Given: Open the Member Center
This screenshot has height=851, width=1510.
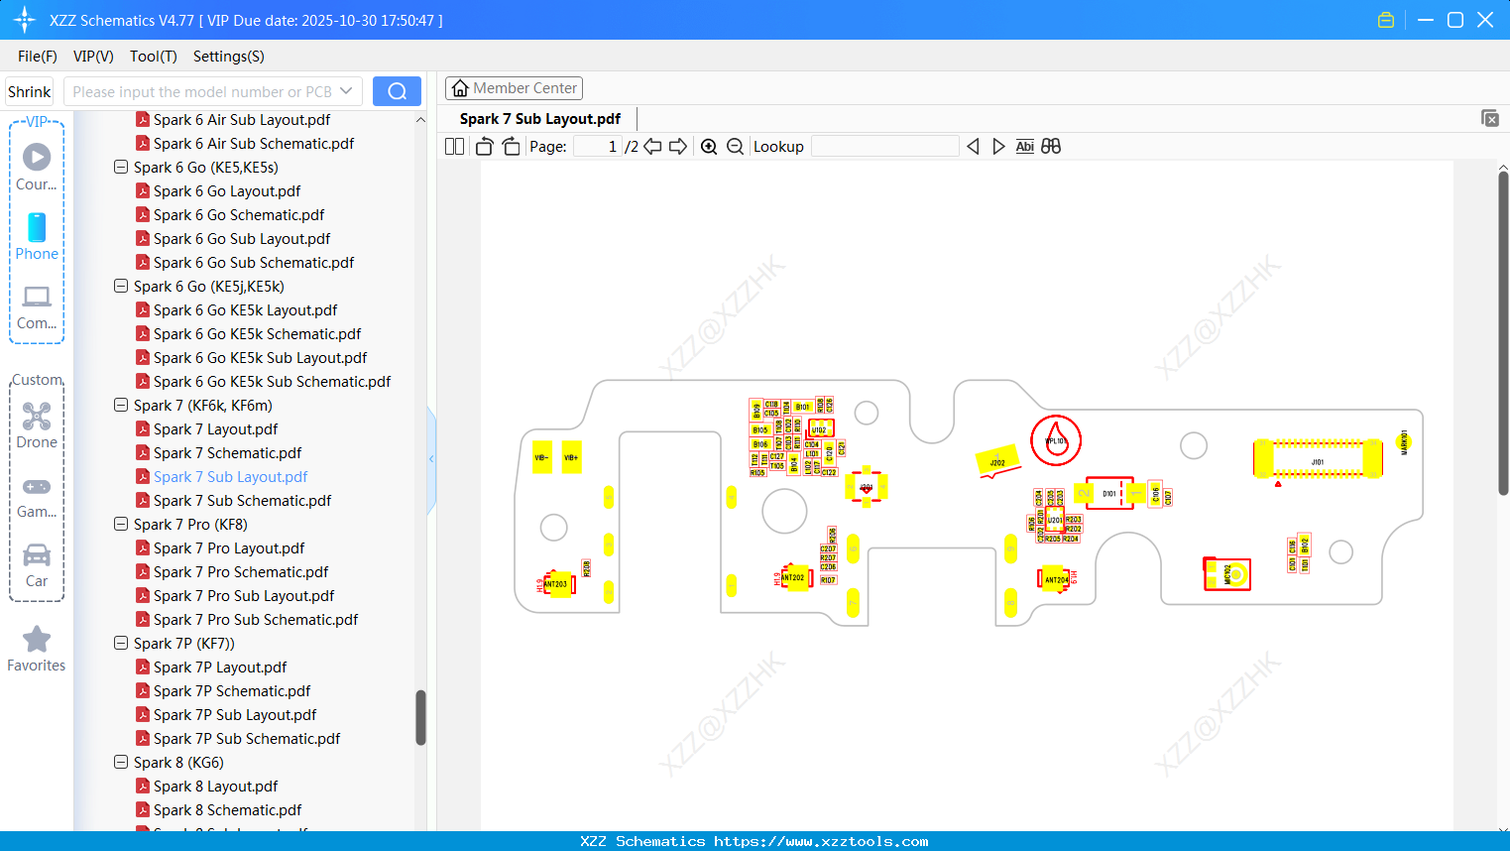Looking at the screenshot, I should pos(514,87).
